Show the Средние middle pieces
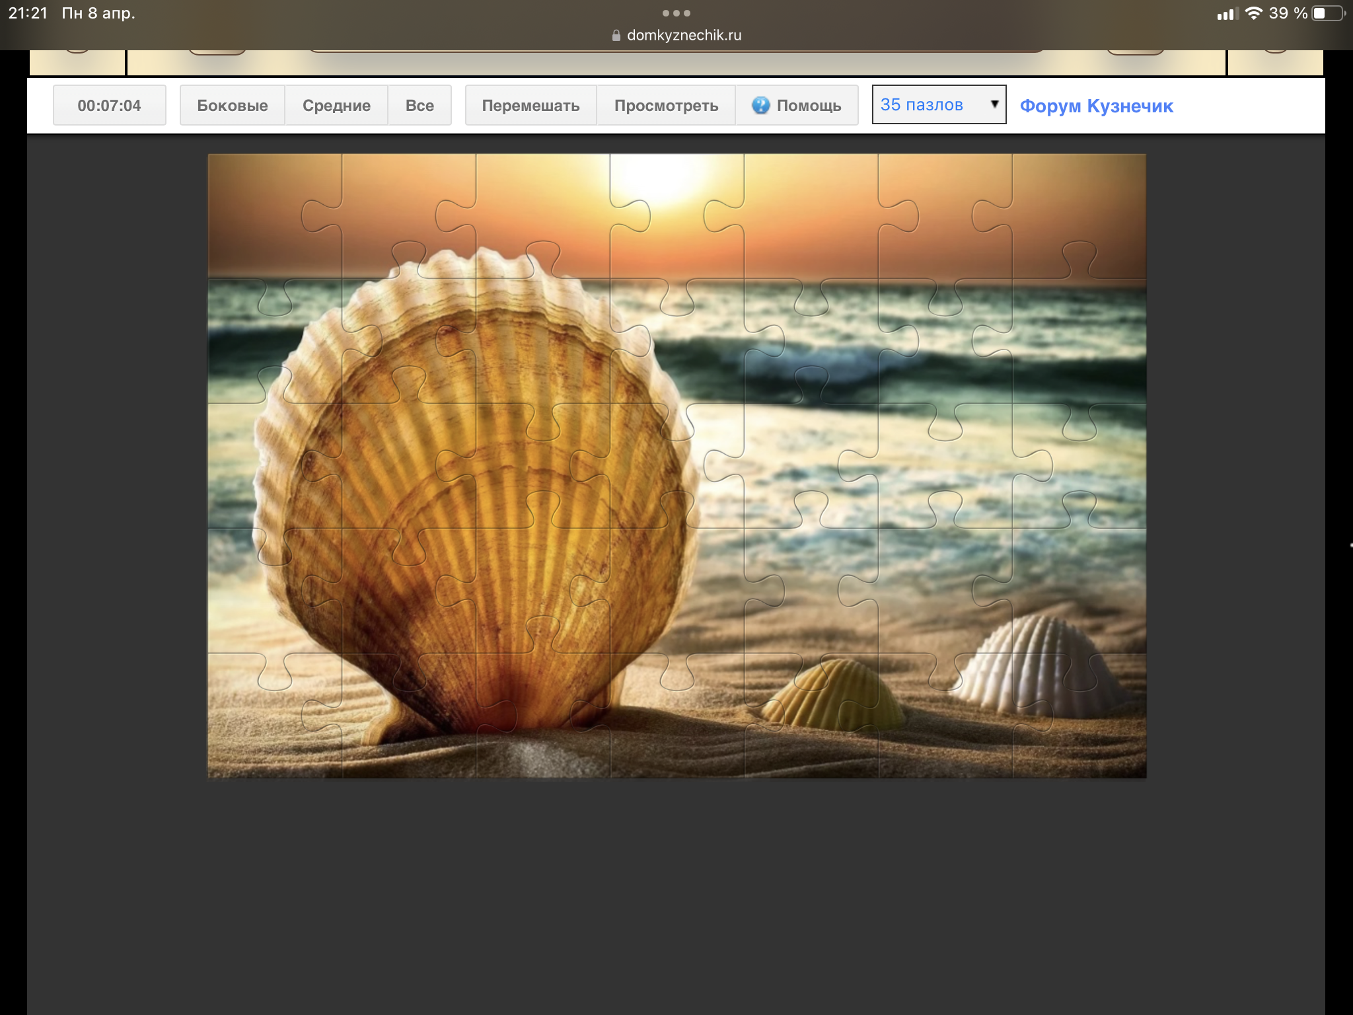 point(336,105)
